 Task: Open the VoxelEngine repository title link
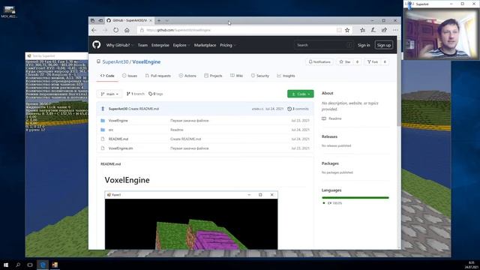[x=146, y=61]
